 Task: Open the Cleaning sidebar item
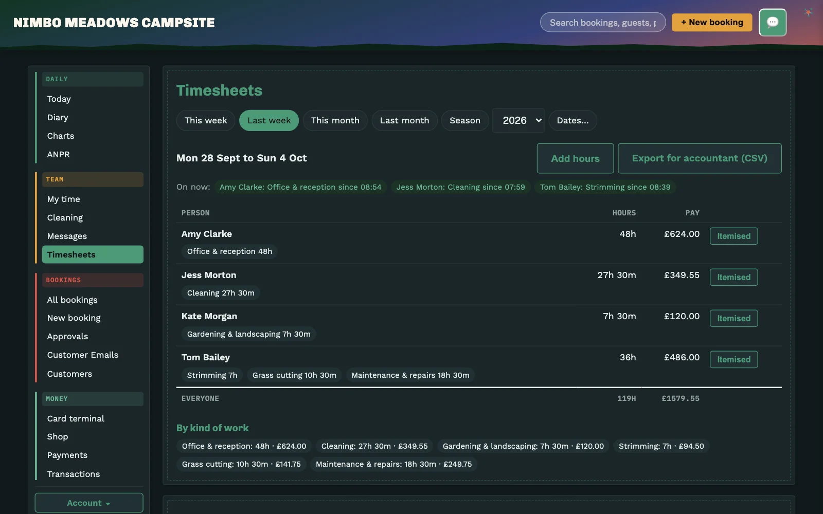point(93,217)
